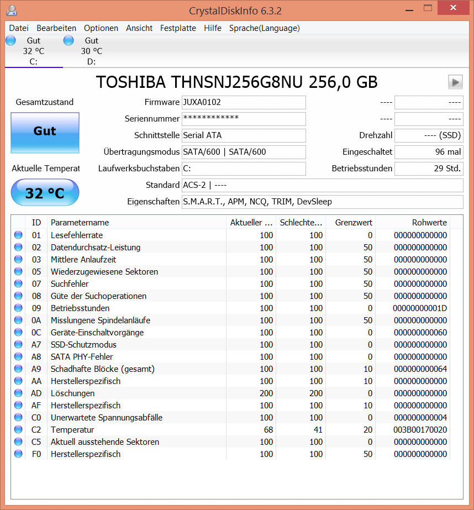Click status orb of Wiederzugewiesene Sektoren row

point(18,271)
